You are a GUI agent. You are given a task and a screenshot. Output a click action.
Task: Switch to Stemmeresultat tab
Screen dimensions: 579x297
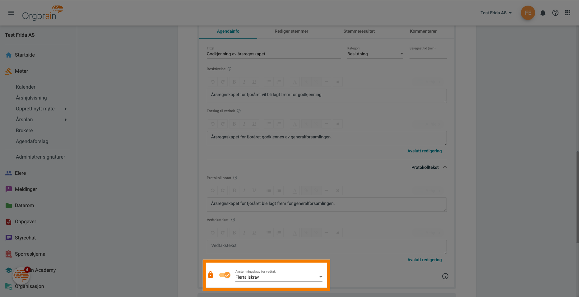coord(359,31)
